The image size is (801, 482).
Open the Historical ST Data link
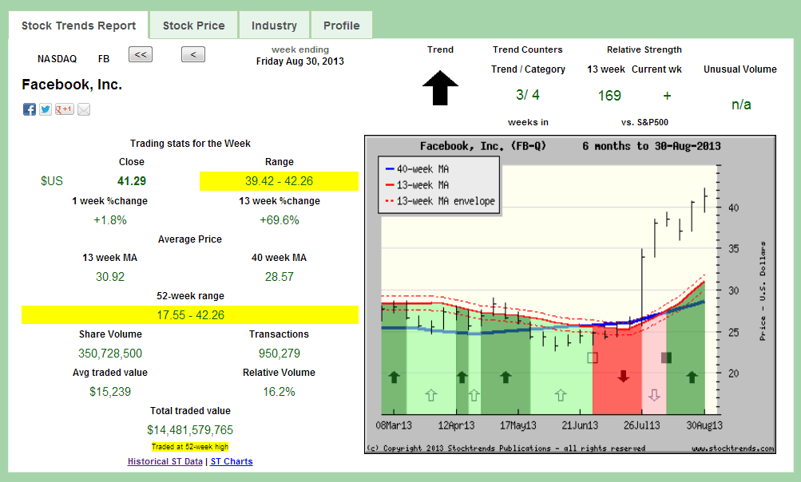click(x=165, y=461)
